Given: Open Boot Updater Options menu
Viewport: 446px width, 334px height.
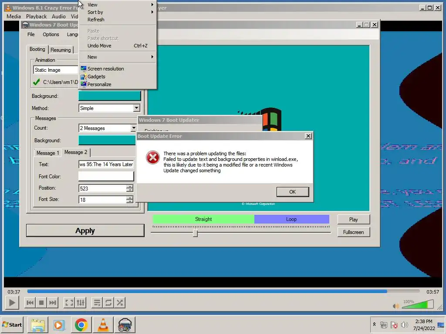Looking at the screenshot, I should tap(51, 34).
